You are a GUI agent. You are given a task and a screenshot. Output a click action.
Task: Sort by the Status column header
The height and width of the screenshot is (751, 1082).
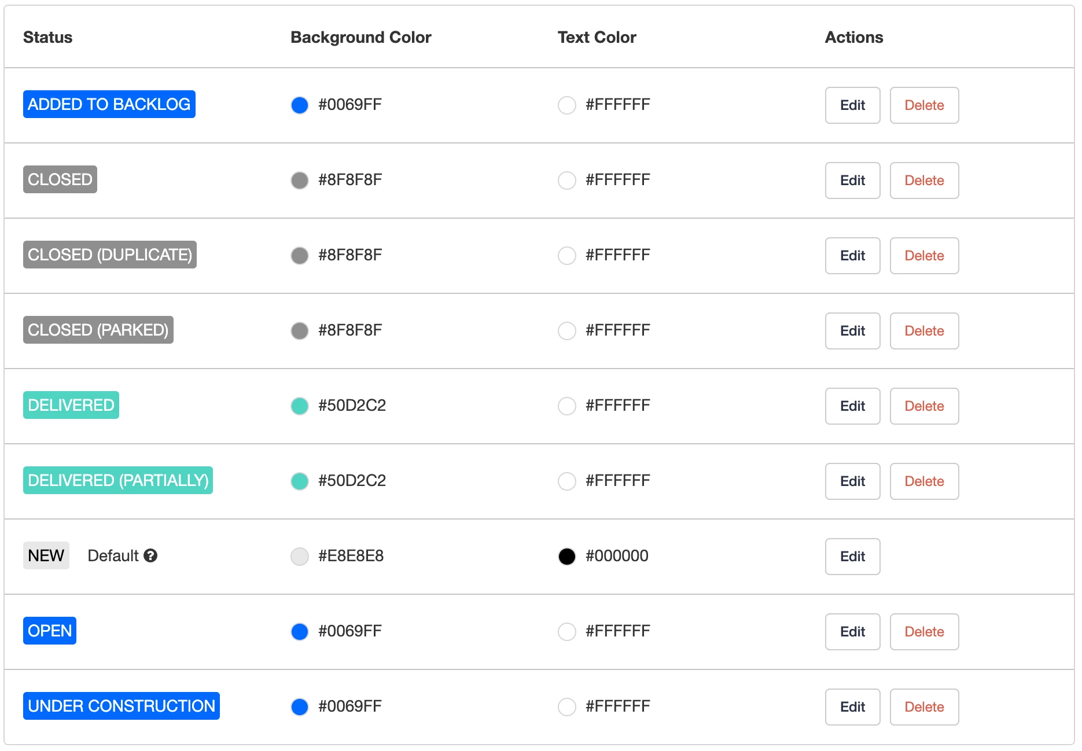48,36
